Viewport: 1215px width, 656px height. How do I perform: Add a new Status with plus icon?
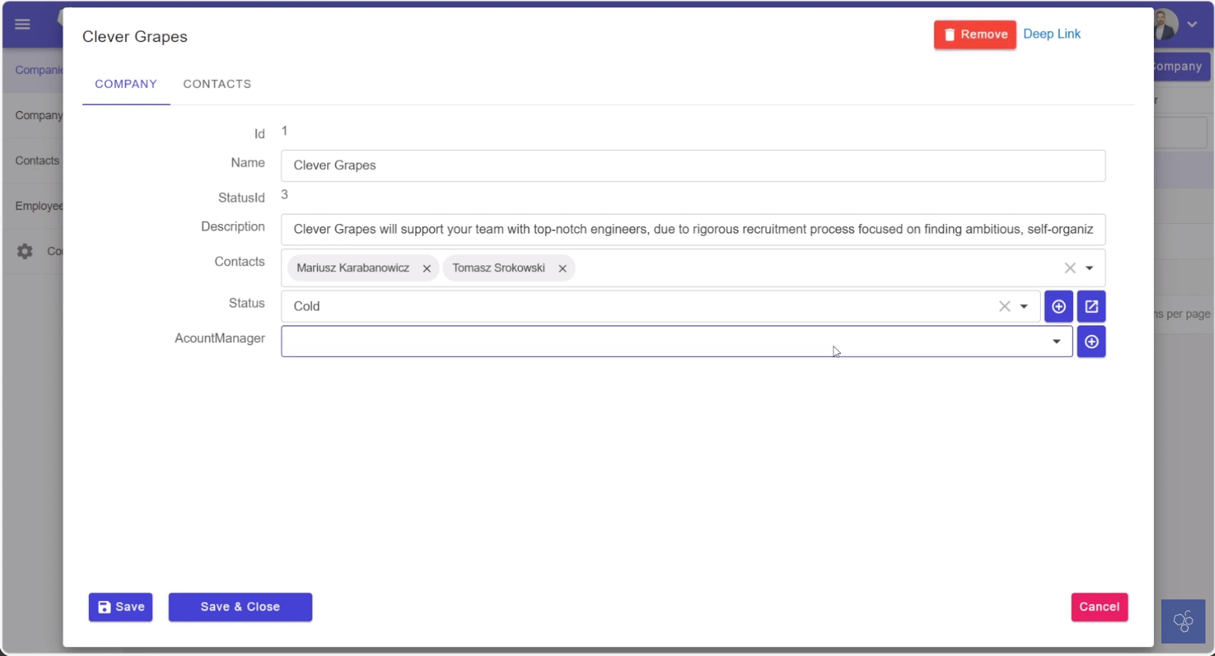[1058, 306]
